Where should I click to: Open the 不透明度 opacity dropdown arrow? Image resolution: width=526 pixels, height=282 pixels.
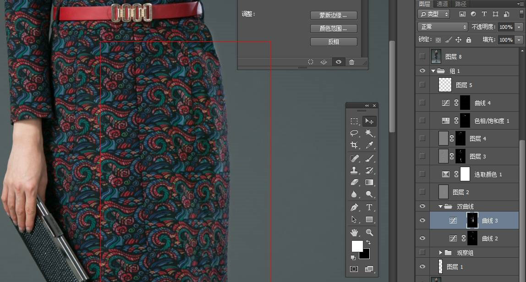pyautogui.click(x=519, y=27)
